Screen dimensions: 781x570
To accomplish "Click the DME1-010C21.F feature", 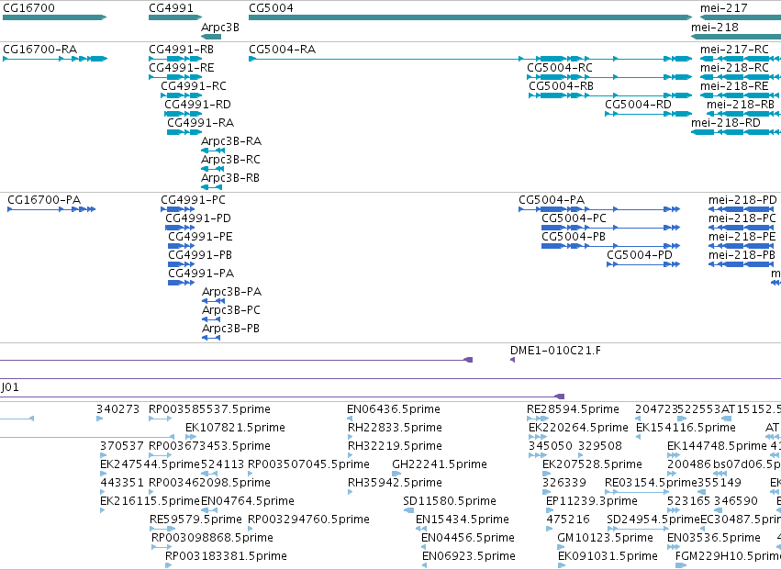I will (x=512, y=360).
